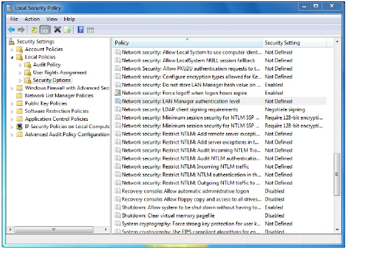Select Network security: LDAP client signing requirements
Image resolution: width=386 pixels, height=255 pixels.
(180, 109)
